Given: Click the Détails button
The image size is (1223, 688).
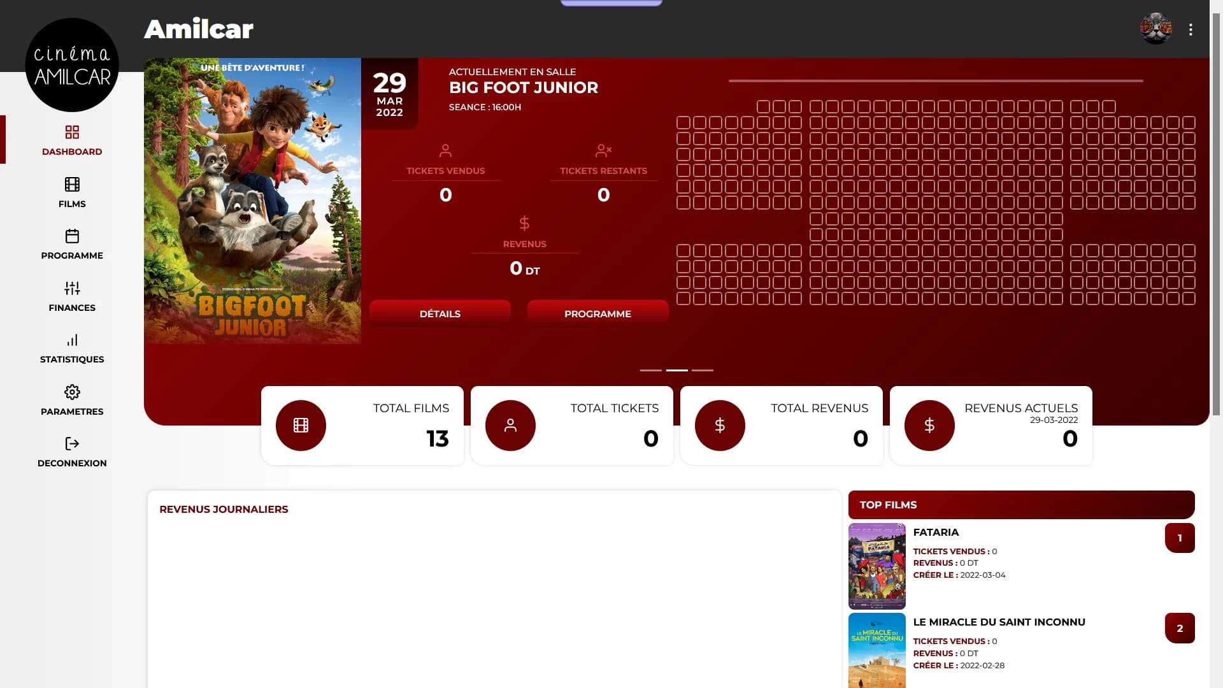Looking at the screenshot, I should click(x=440, y=313).
